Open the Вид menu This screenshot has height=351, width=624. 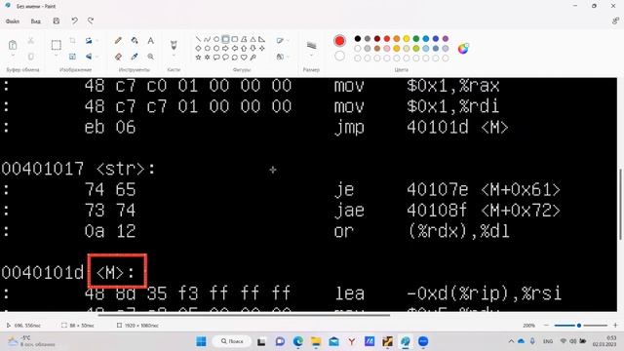click(35, 21)
